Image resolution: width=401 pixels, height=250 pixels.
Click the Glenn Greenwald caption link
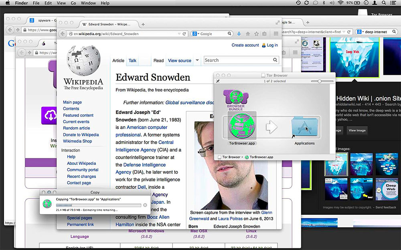(231, 216)
